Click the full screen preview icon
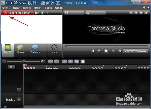 [141, 13]
